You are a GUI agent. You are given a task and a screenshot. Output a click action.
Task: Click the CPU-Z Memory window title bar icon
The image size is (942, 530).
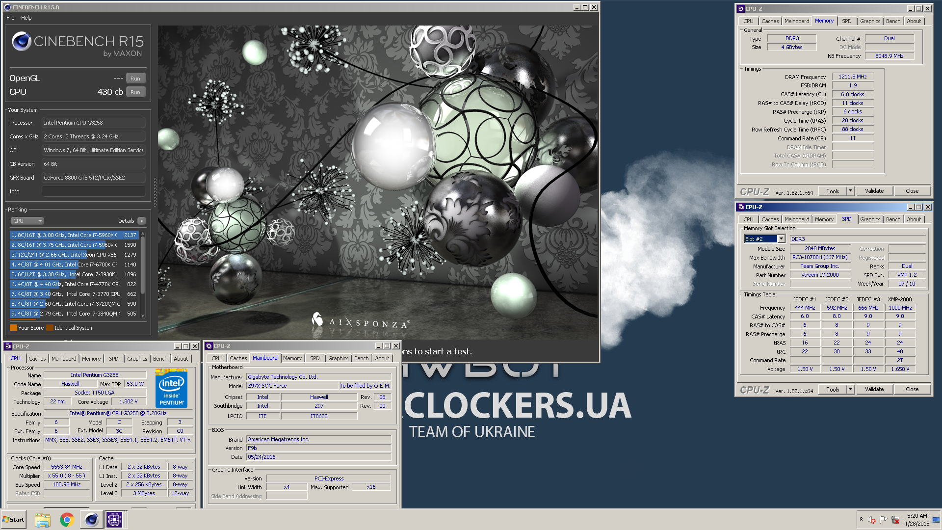pyautogui.click(x=741, y=9)
